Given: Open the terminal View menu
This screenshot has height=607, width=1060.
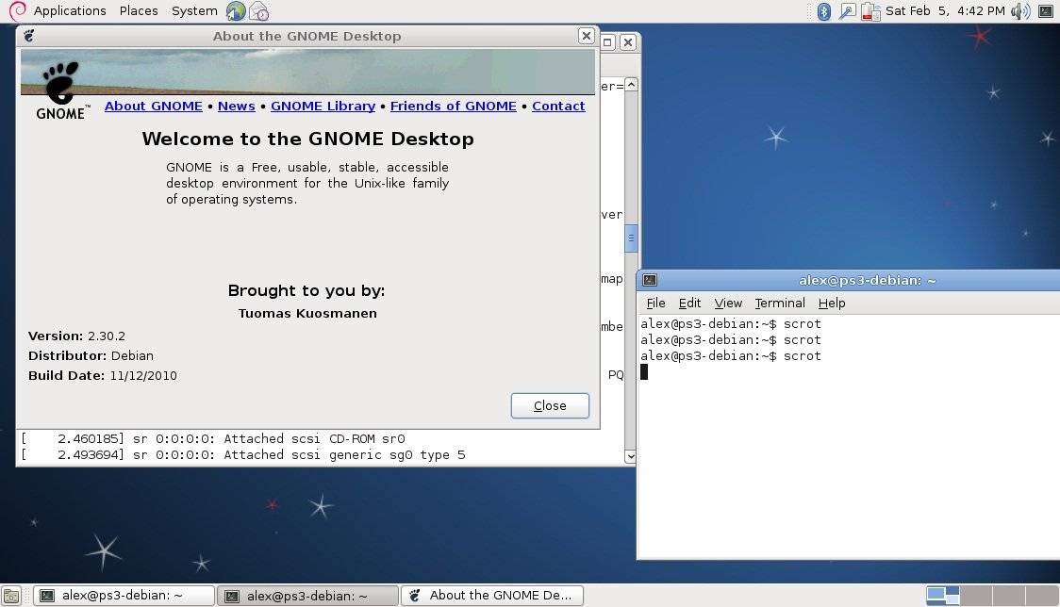Looking at the screenshot, I should coord(728,303).
